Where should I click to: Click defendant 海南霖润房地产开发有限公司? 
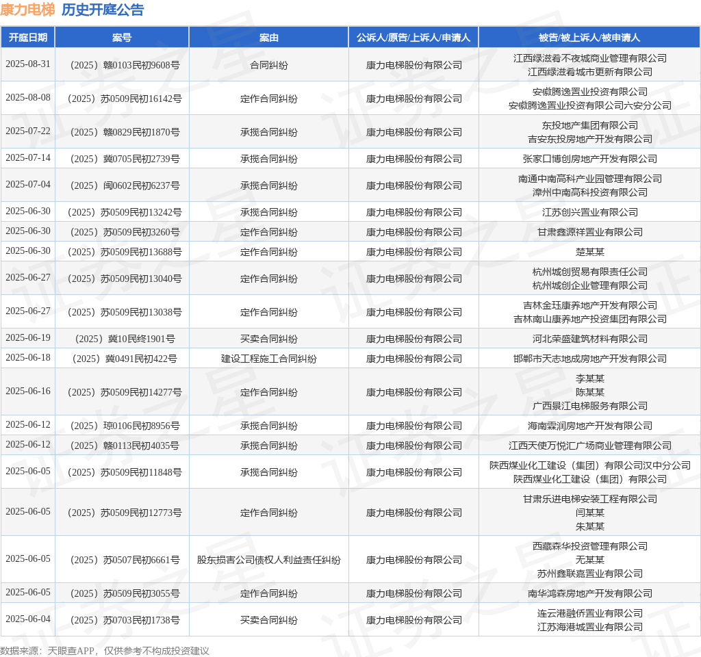589,426
